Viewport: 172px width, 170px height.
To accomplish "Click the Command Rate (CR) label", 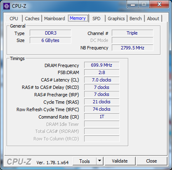I will 59,117.
